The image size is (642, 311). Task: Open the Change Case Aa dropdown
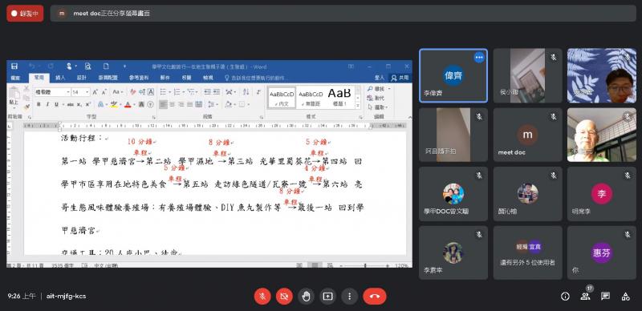click(118, 92)
